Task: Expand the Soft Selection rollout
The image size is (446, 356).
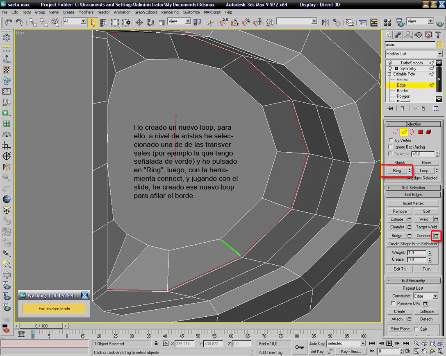Action: tap(413, 188)
